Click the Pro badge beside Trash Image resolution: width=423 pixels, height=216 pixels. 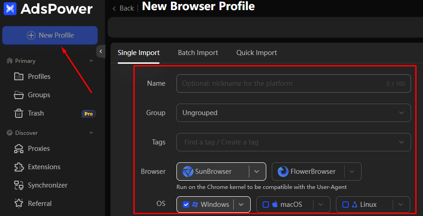(88, 114)
